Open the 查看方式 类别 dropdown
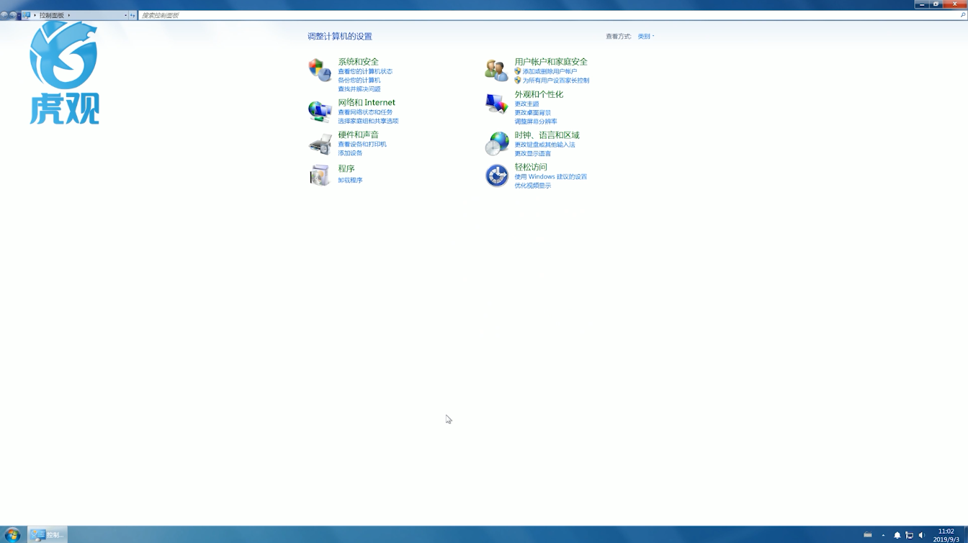This screenshot has width=968, height=543. (x=646, y=36)
